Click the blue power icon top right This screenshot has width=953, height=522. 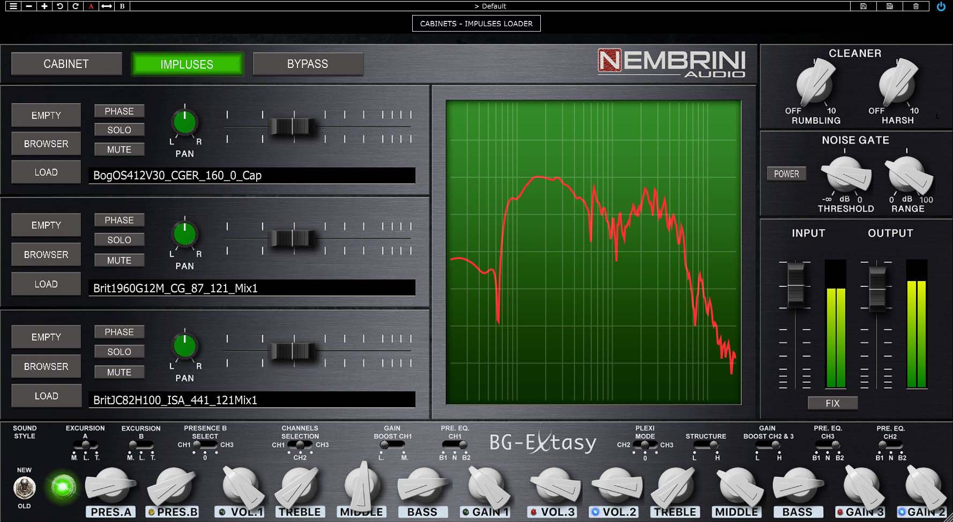click(941, 6)
